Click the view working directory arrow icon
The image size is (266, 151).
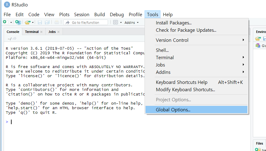click(14, 39)
